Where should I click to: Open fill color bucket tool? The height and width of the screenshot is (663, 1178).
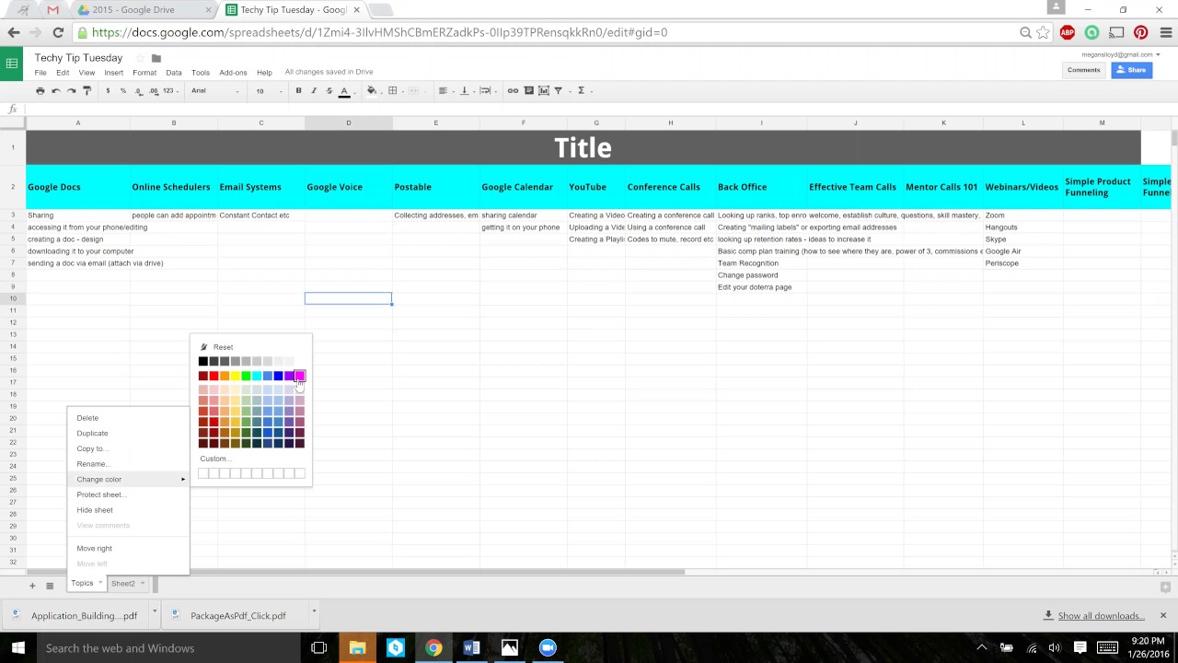click(x=372, y=90)
